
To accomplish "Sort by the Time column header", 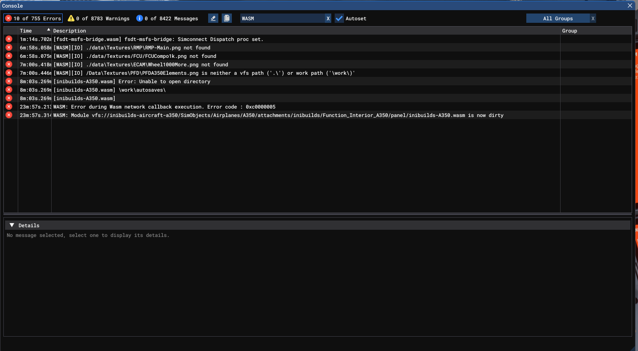I will 26,31.
